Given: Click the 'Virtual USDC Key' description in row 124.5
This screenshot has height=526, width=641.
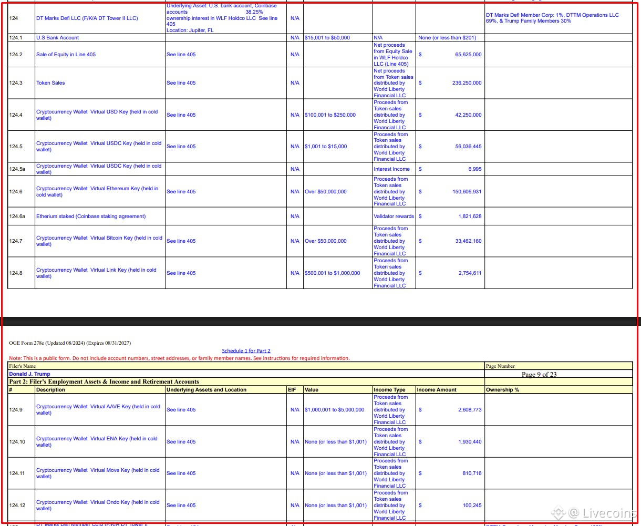Looking at the screenshot, I should tap(99, 147).
